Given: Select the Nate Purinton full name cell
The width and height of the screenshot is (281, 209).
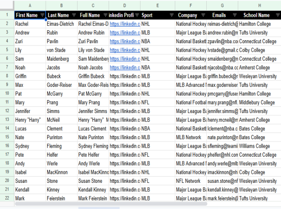Looking at the screenshot, I should (x=93, y=137).
